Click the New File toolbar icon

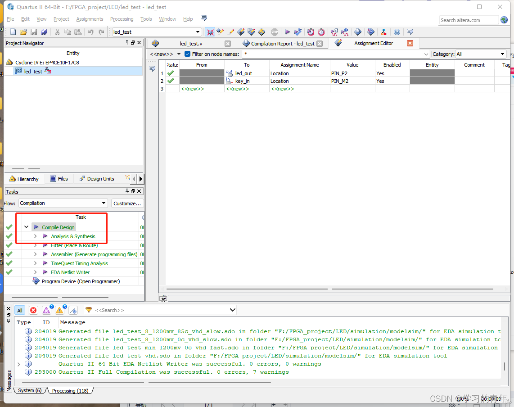[13, 32]
